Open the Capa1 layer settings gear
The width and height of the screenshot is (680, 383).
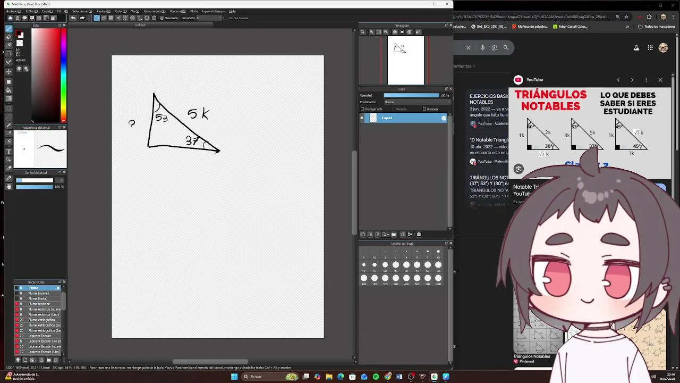(444, 118)
